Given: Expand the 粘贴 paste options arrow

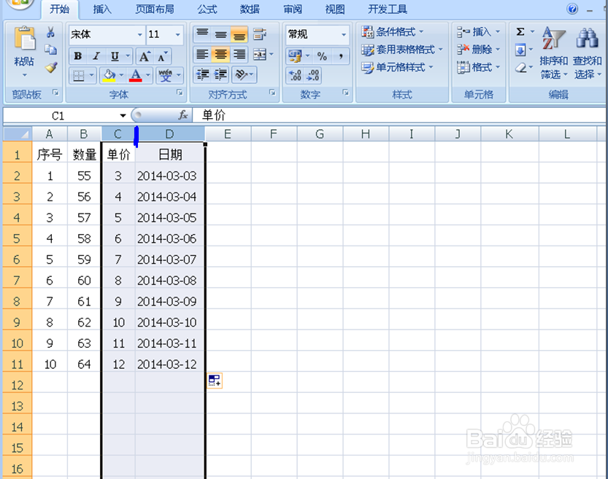Looking at the screenshot, I should coord(24,75).
